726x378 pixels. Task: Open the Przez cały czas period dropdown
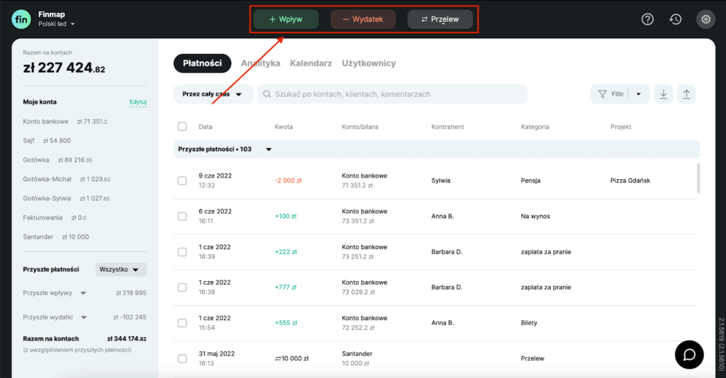coord(213,94)
